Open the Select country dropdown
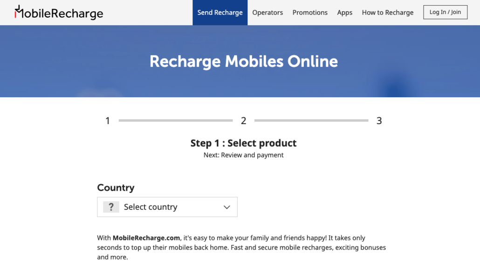480x279 pixels. pyautogui.click(x=167, y=207)
